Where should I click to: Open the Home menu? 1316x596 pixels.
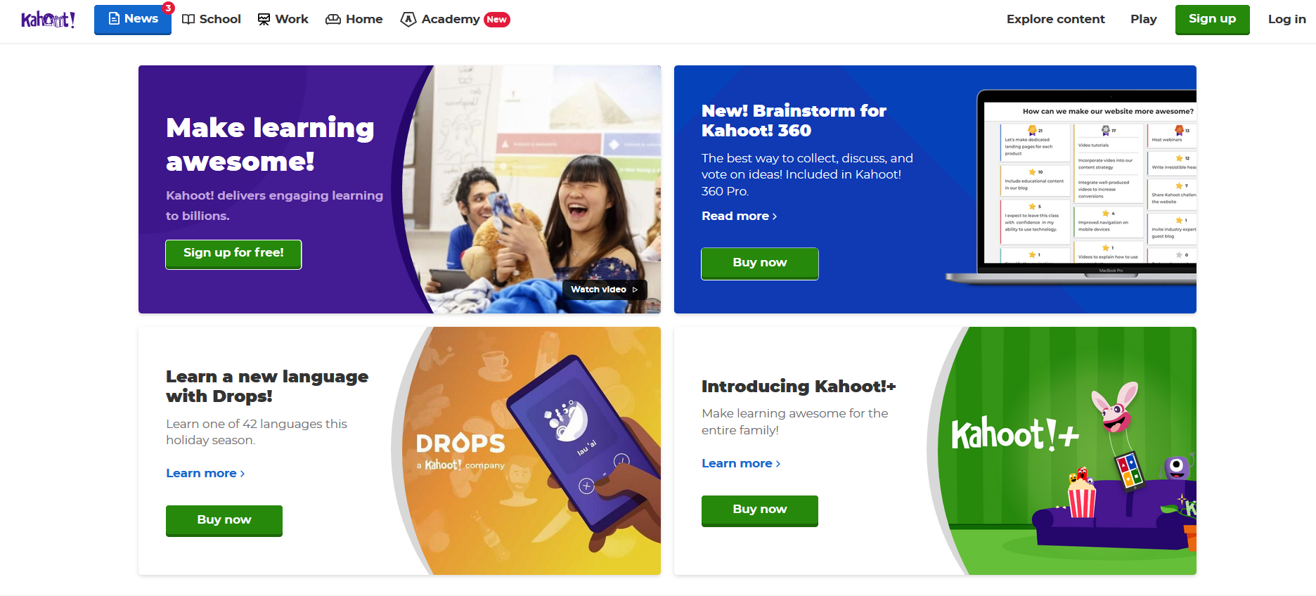pyautogui.click(x=354, y=19)
